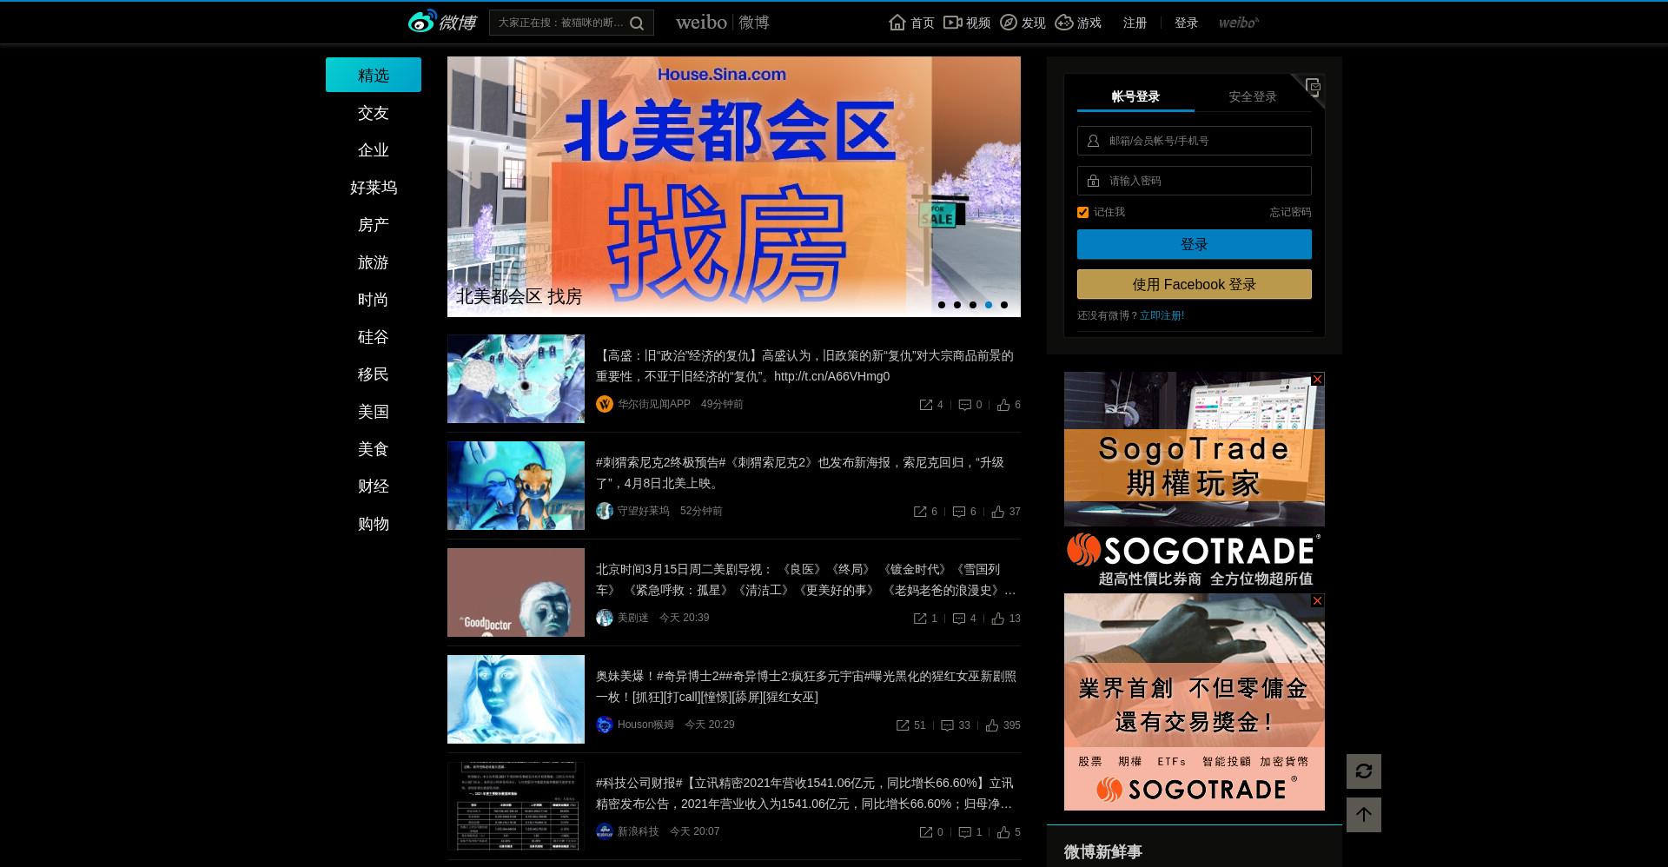Click the Weibo eye logo

pos(422,22)
